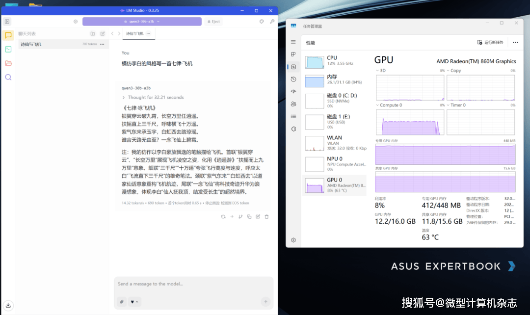The image size is (530, 315).
Task: Click the Eject model button
Action: (213, 22)
